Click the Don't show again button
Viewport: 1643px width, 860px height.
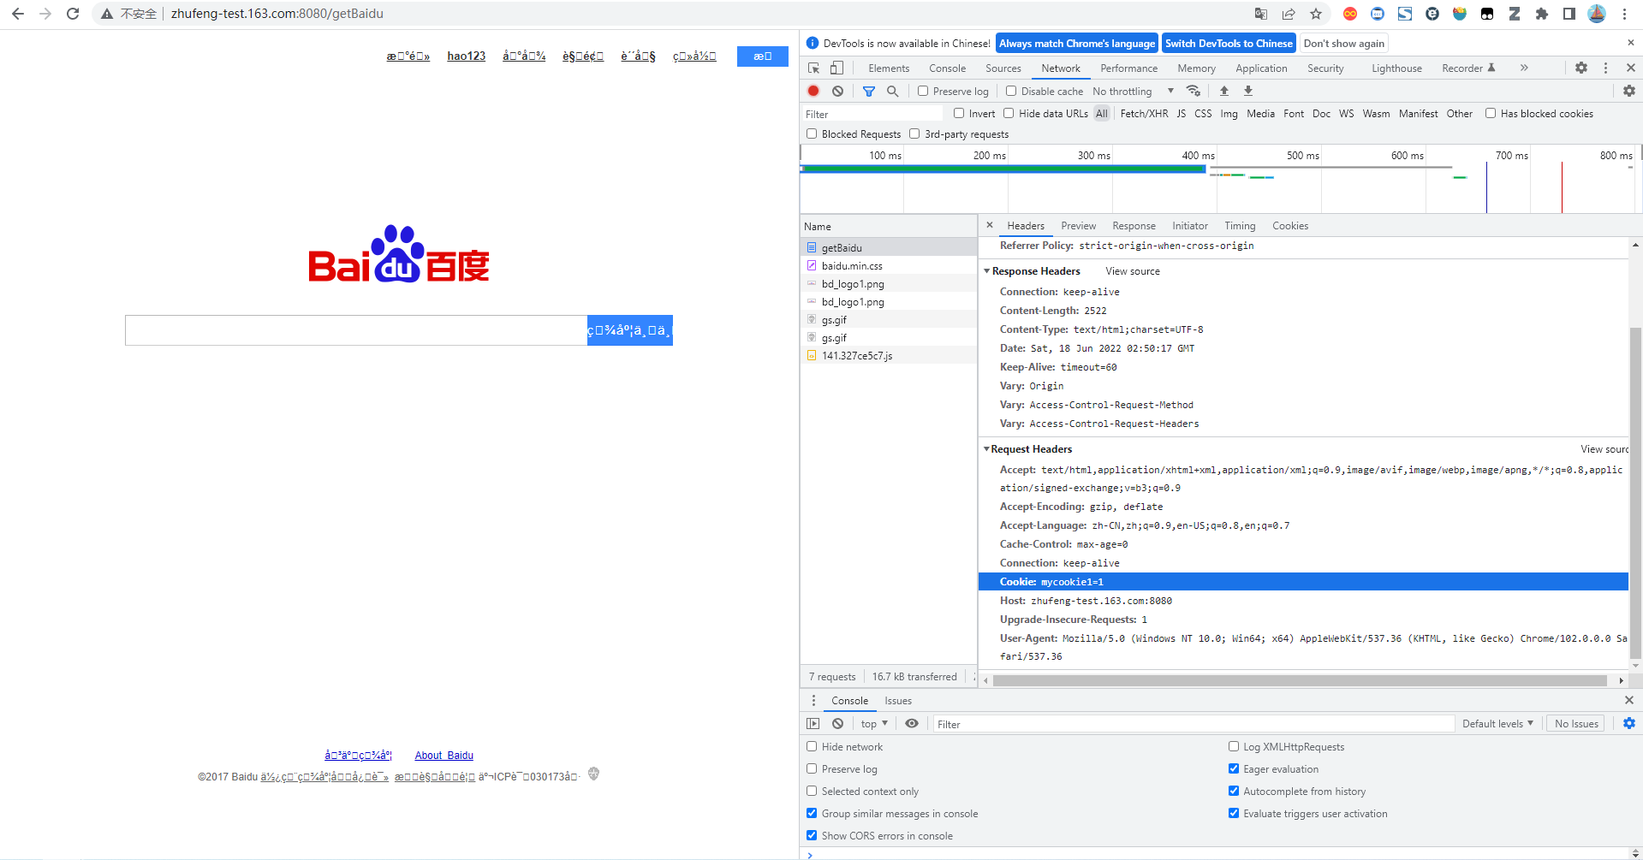point(1344,43)
